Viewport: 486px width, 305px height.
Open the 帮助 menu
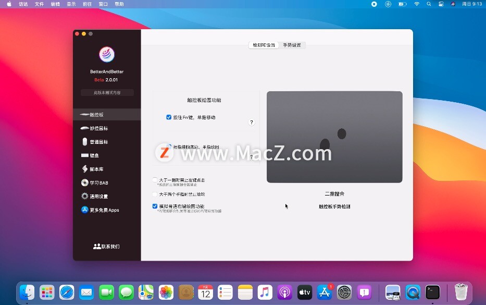point(119,4)
